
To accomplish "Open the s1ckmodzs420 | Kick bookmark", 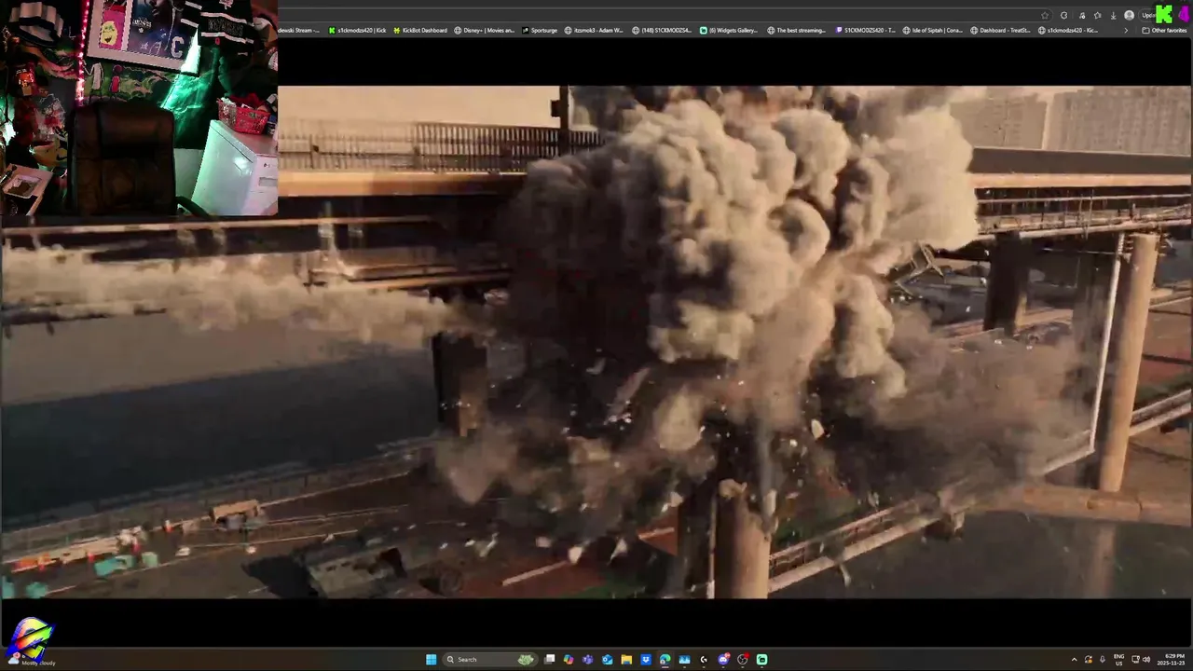I will click(x=357, y=30).
